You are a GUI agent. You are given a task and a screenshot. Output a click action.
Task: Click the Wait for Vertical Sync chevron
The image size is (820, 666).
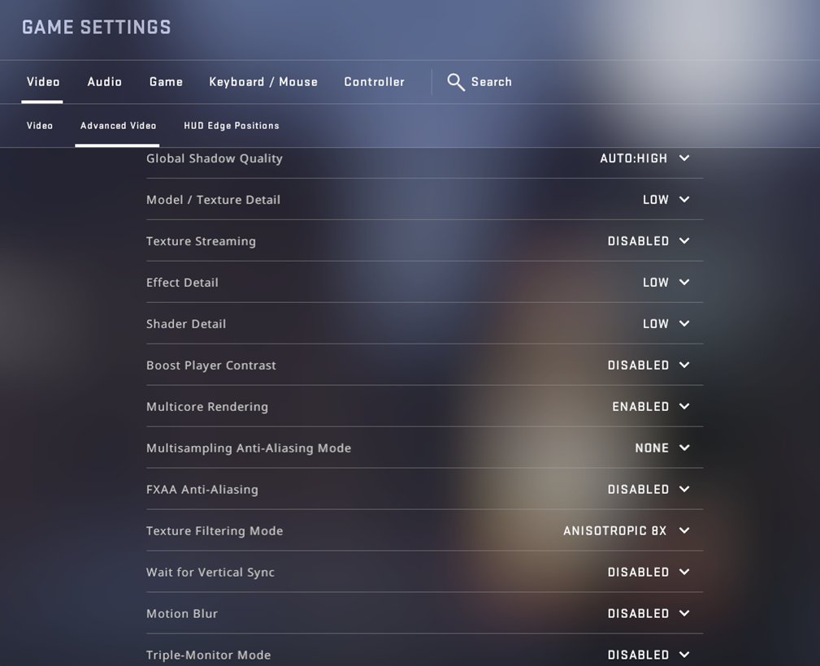point(684,573)
